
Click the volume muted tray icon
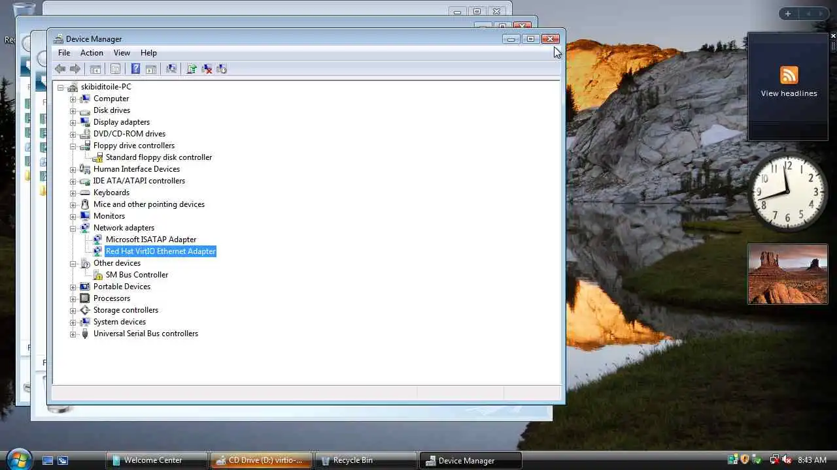[x=786, y=460]
